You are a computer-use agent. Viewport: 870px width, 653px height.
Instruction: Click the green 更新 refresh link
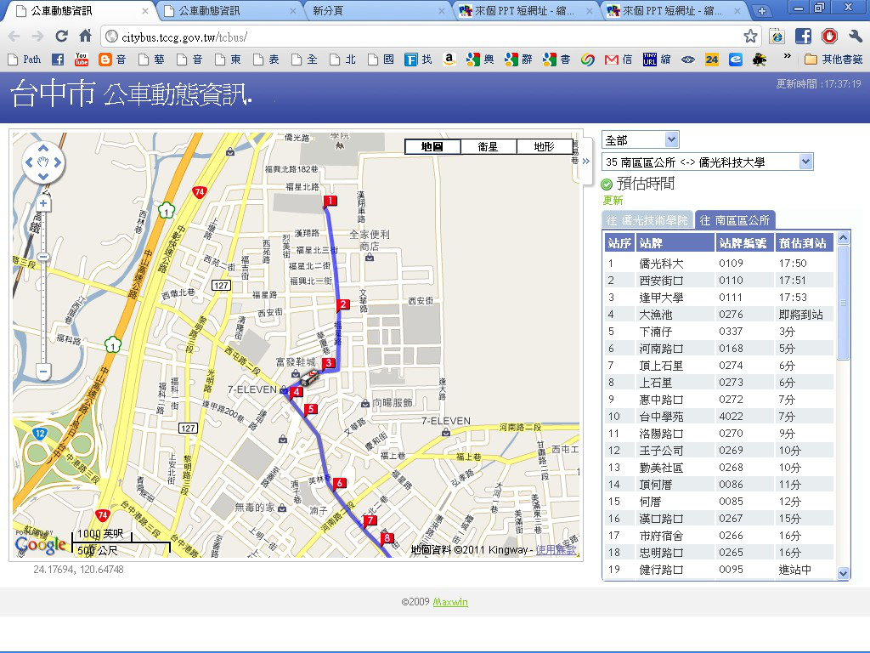coord(613,201)
